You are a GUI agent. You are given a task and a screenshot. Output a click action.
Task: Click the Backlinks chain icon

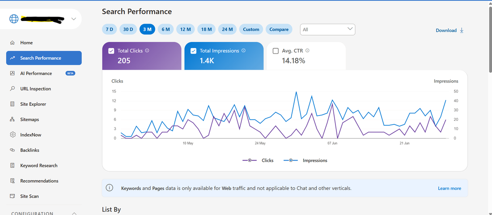(13, 150)
